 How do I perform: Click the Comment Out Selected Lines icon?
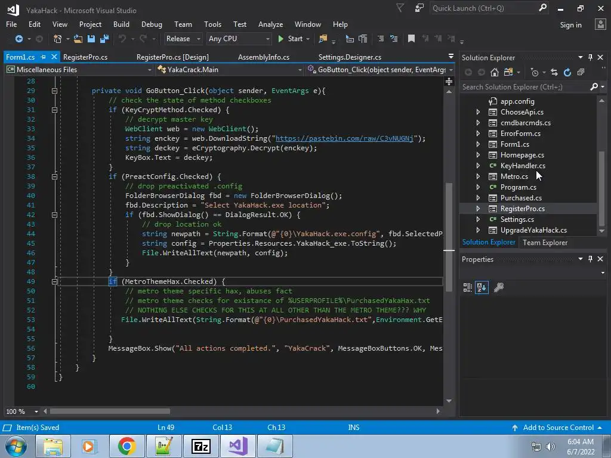(380, 39)
